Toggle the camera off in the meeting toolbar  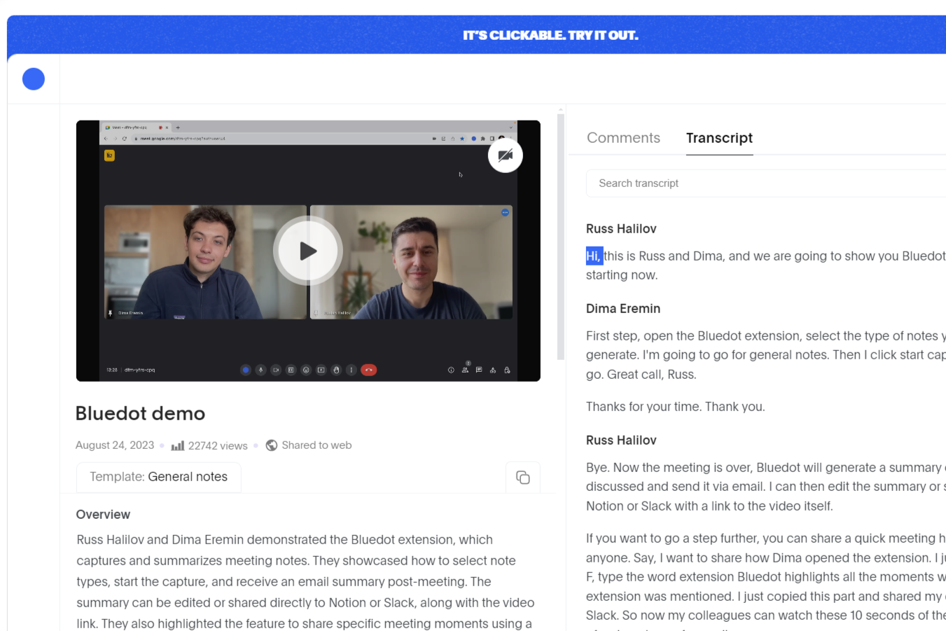[x=276, y=370]
